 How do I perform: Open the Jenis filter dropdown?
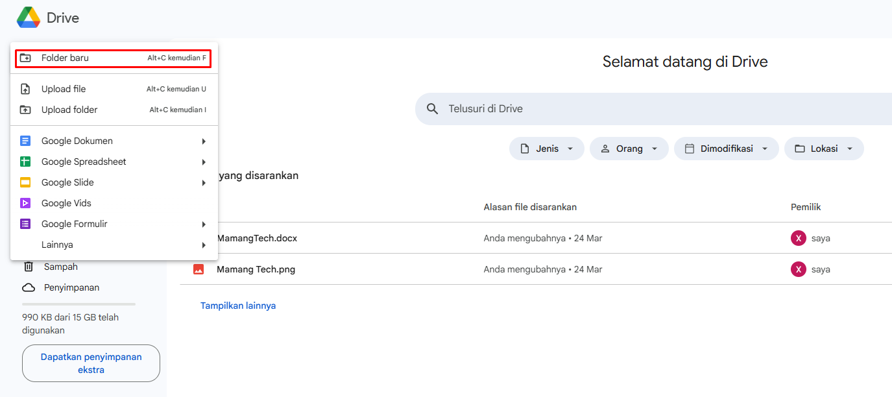pyautogui.click(x=547, y=149)
